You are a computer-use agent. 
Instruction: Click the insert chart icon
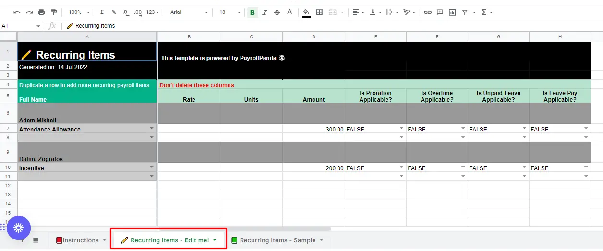click(x=452, y=12)
